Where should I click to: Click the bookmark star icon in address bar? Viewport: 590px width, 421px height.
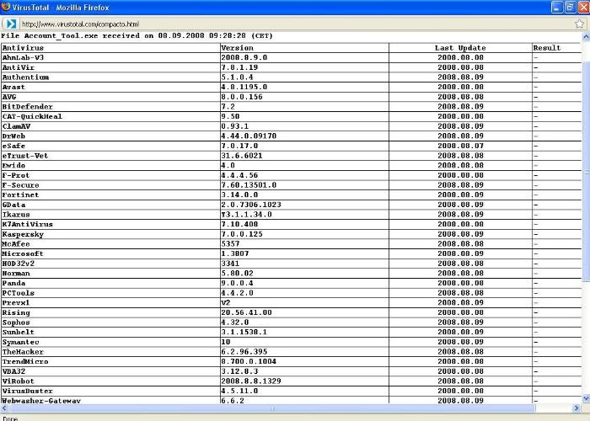pos(580,24)
